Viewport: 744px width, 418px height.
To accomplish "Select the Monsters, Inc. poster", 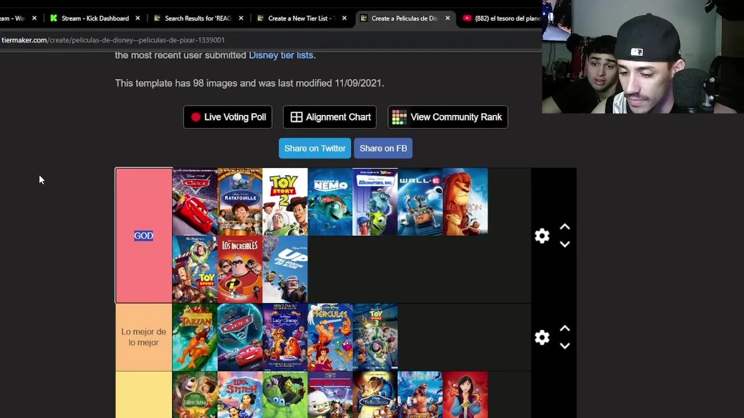I will pyautogui.click(x=375, y=202).
